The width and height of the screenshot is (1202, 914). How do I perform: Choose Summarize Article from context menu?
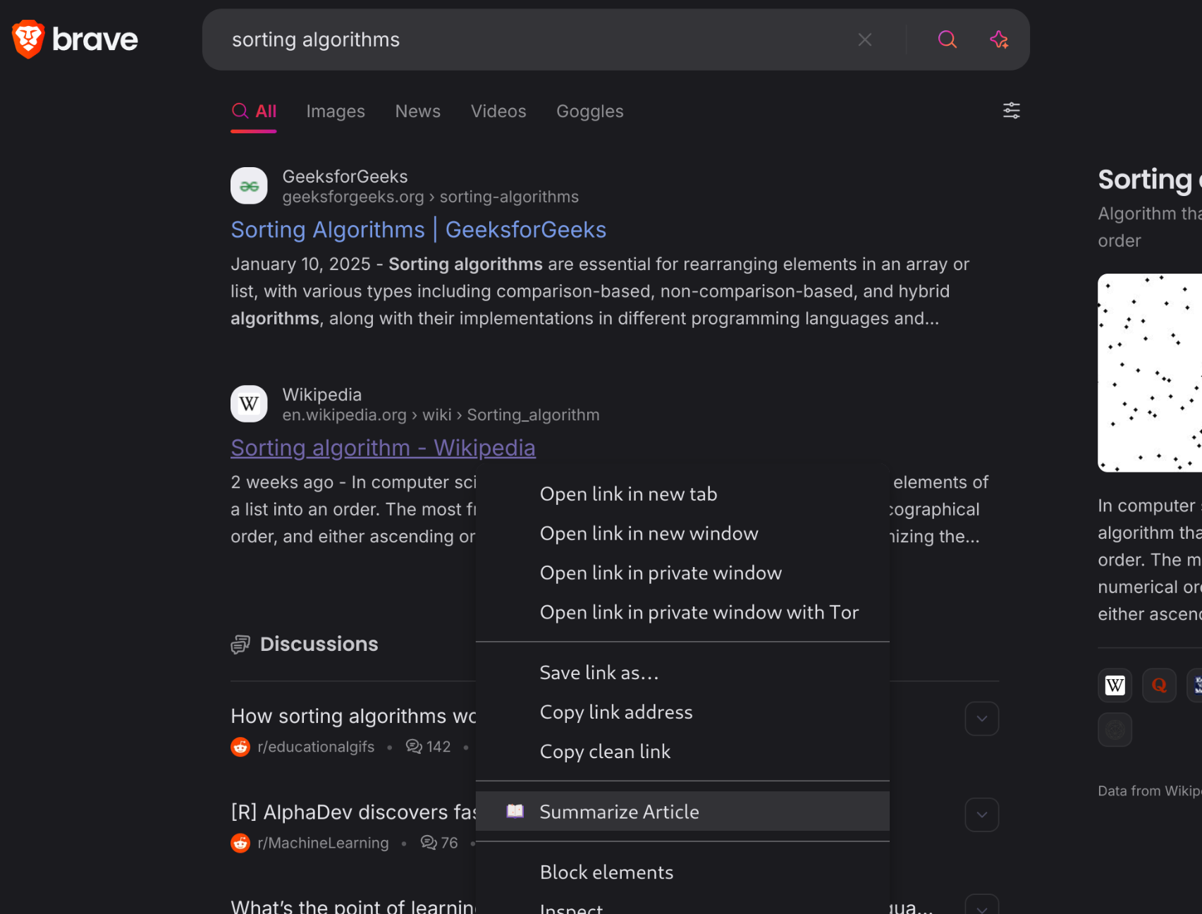coord(619,812)
